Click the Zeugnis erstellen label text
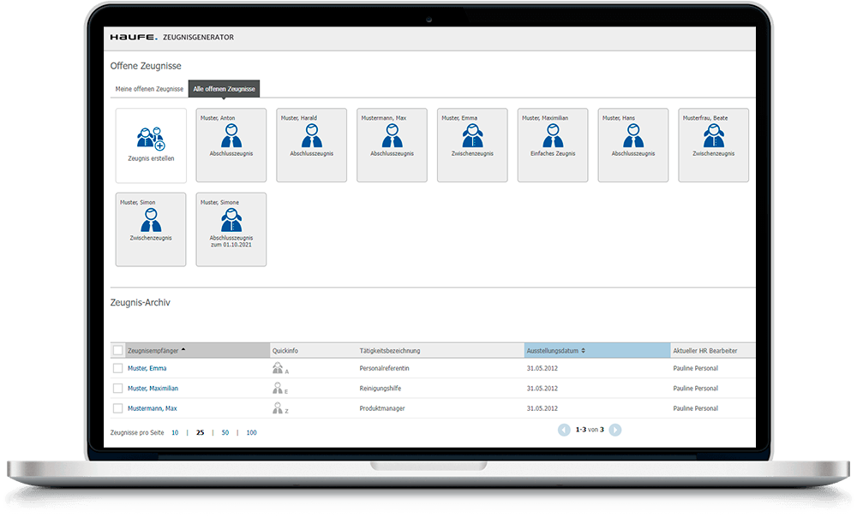 (151, 158)
